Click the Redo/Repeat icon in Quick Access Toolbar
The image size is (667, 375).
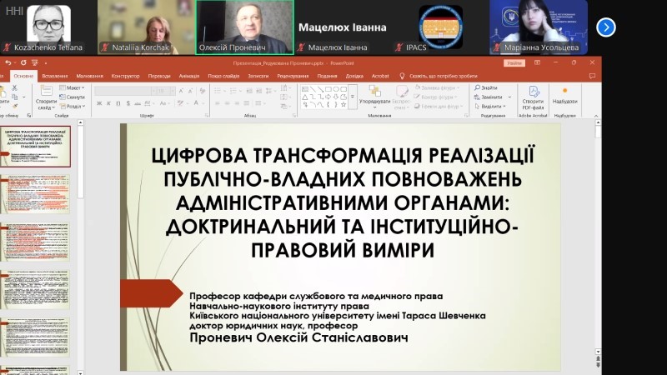(x=23, y=63)
